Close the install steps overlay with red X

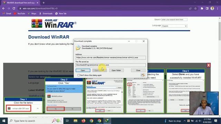(x=209, y=65)
